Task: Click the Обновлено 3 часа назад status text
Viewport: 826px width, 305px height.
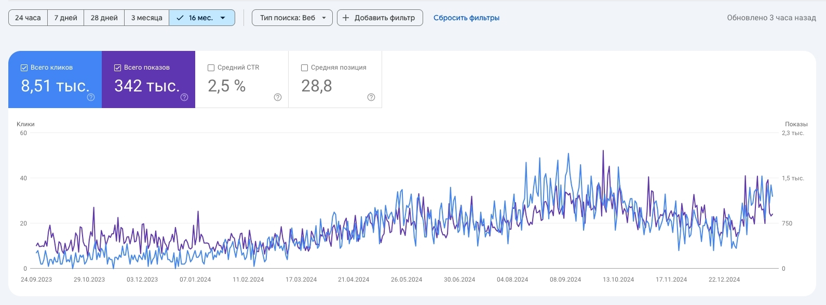Action: (x=771, y=18)
